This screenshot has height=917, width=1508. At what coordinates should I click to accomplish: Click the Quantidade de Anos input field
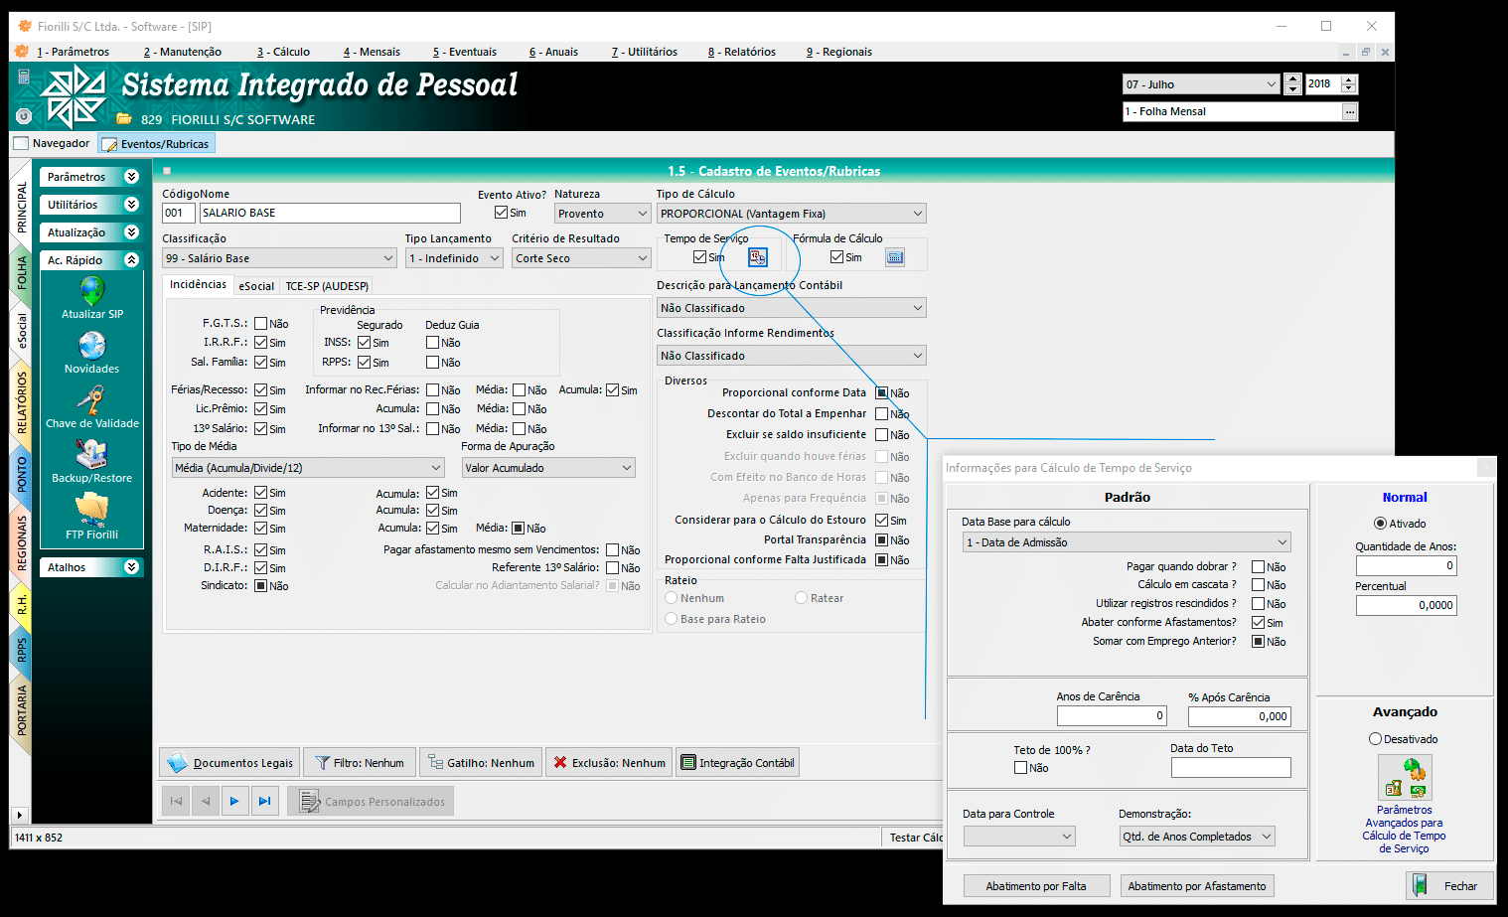tap(1406, 565)
